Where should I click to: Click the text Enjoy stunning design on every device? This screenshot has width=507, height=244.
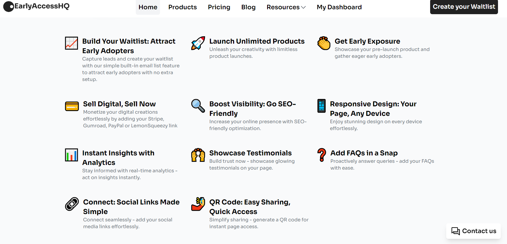point(376,122)
